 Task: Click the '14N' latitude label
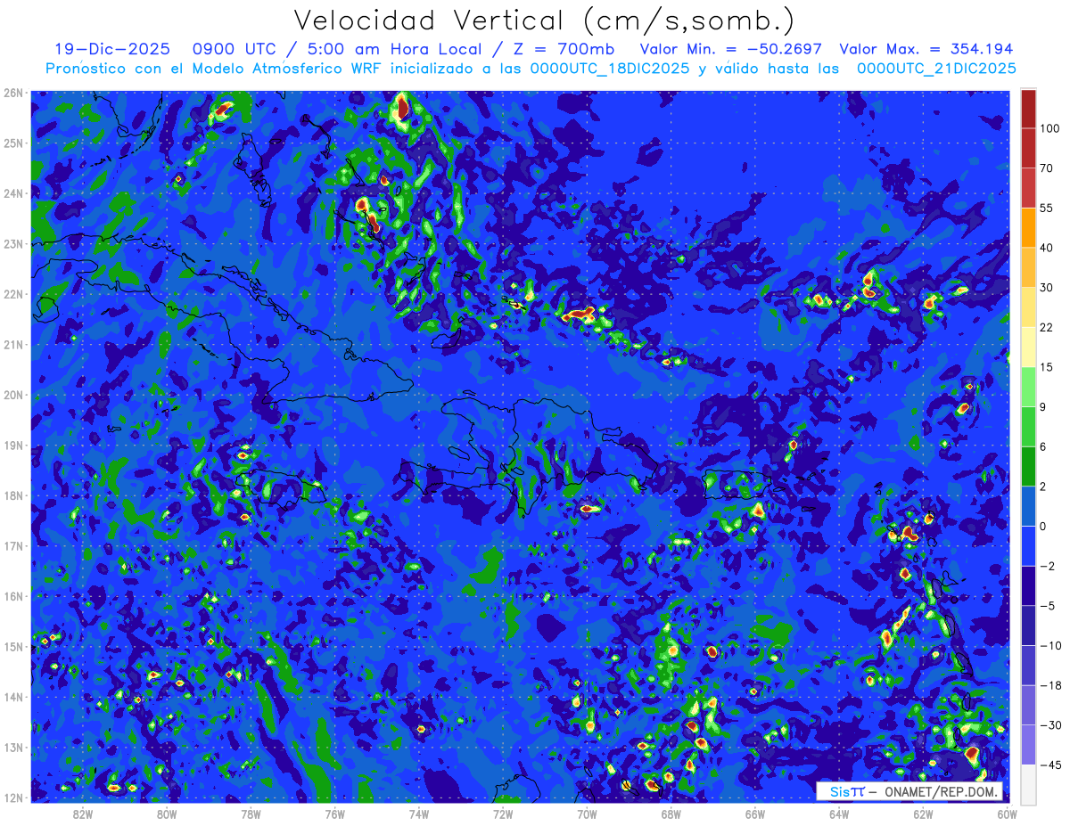[13, 697]
